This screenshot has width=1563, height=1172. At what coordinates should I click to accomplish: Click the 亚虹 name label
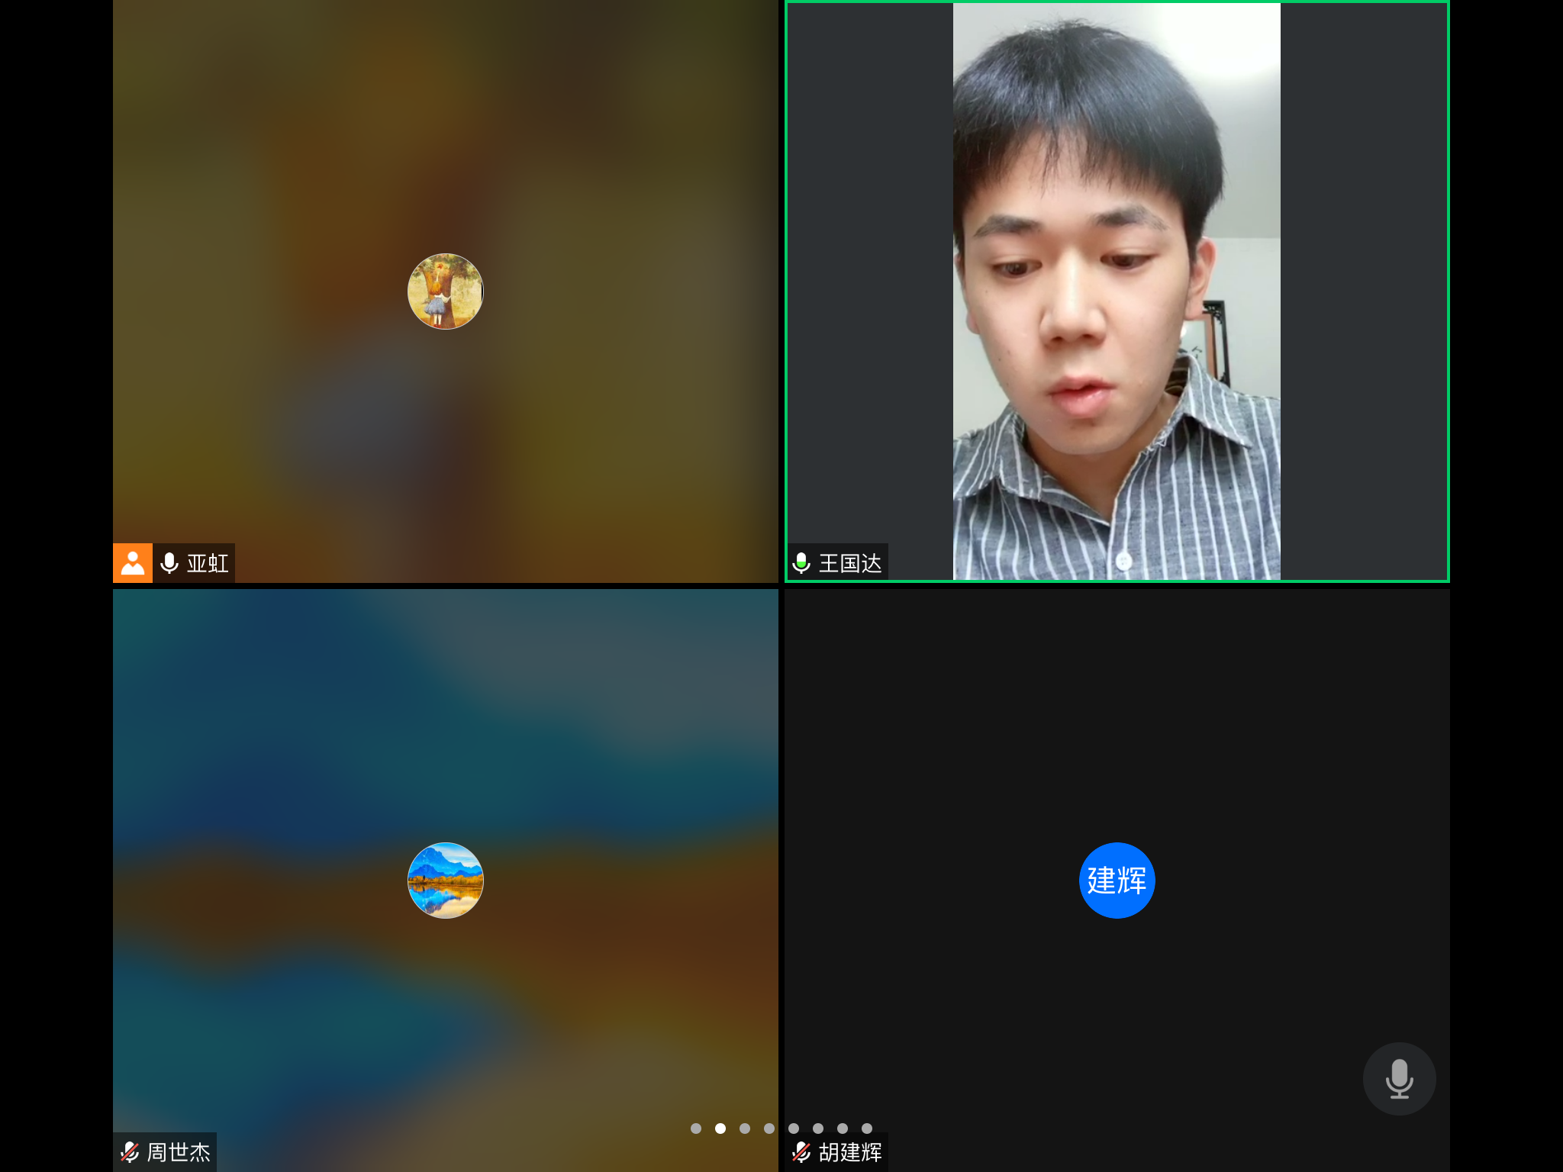208,563
